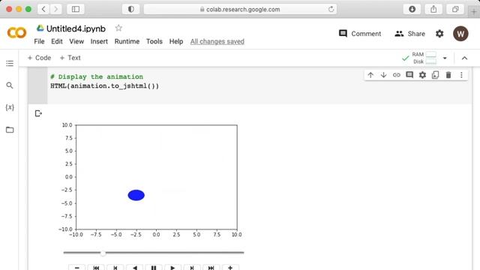
Task: Open the Edit menu
Action: pyautogui.click(x=57, y=41)
